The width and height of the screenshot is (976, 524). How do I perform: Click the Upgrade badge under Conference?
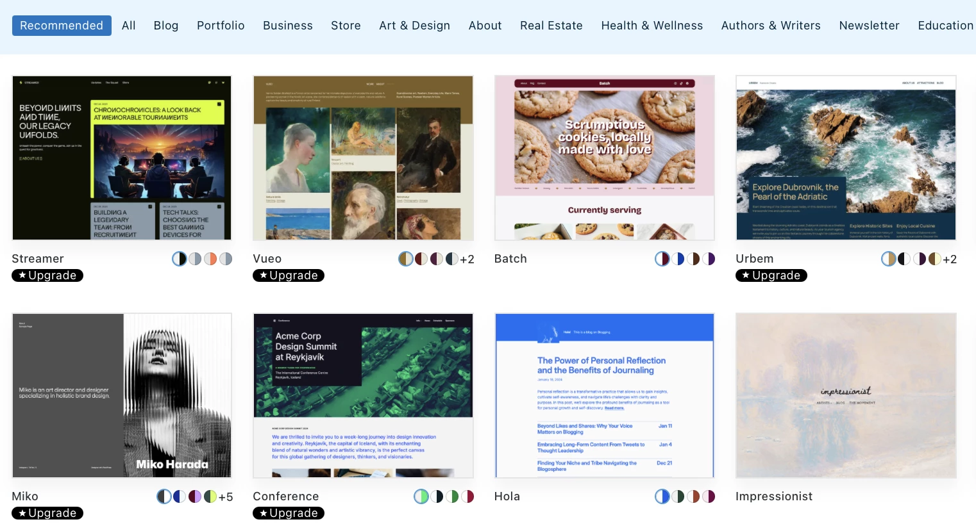click(289, 513)
